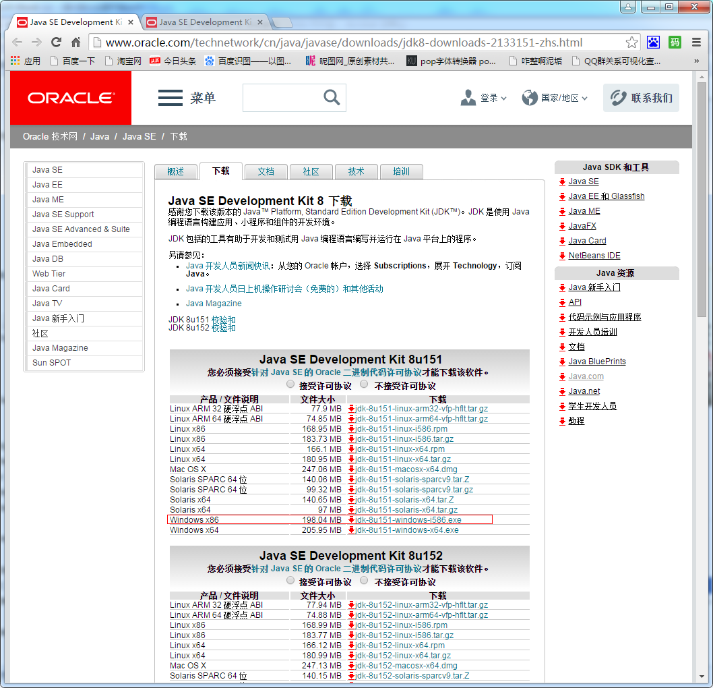Viewport: 713px width, 688px height.
Task: Open the 百度一下 bookmark
Action: tap(73, 61)
